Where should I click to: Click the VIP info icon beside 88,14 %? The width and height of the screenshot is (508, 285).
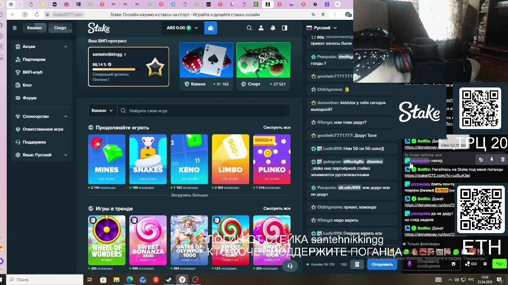110,65
